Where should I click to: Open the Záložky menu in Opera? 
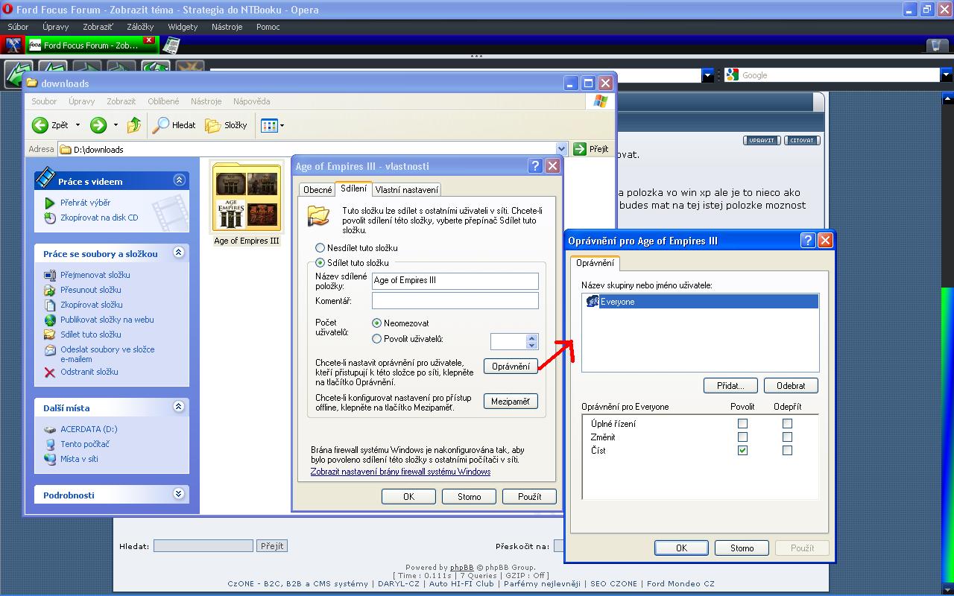(x=140, y=27)
